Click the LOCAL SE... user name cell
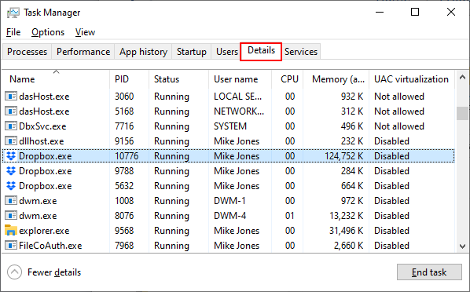 (x=237, y=97)
